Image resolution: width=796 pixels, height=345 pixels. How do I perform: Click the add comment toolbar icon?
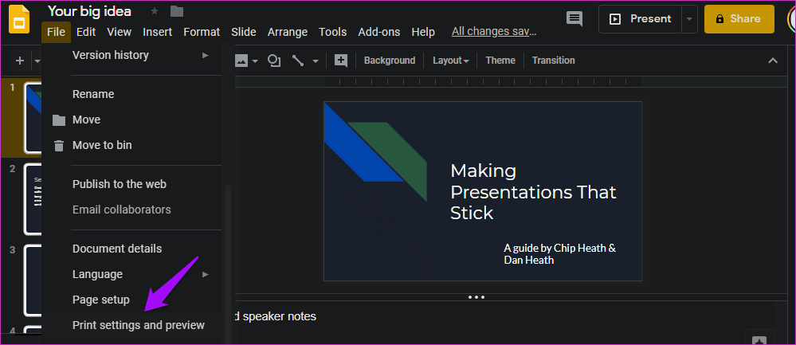pyautogui.click(x=341, y=61)
